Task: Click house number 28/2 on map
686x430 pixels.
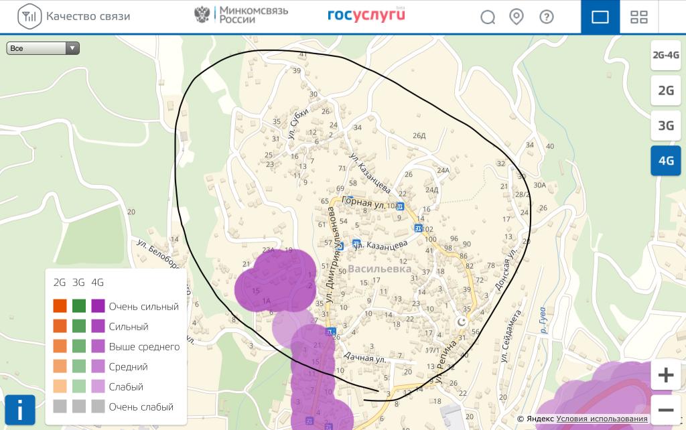Action: tap(523, 194)
